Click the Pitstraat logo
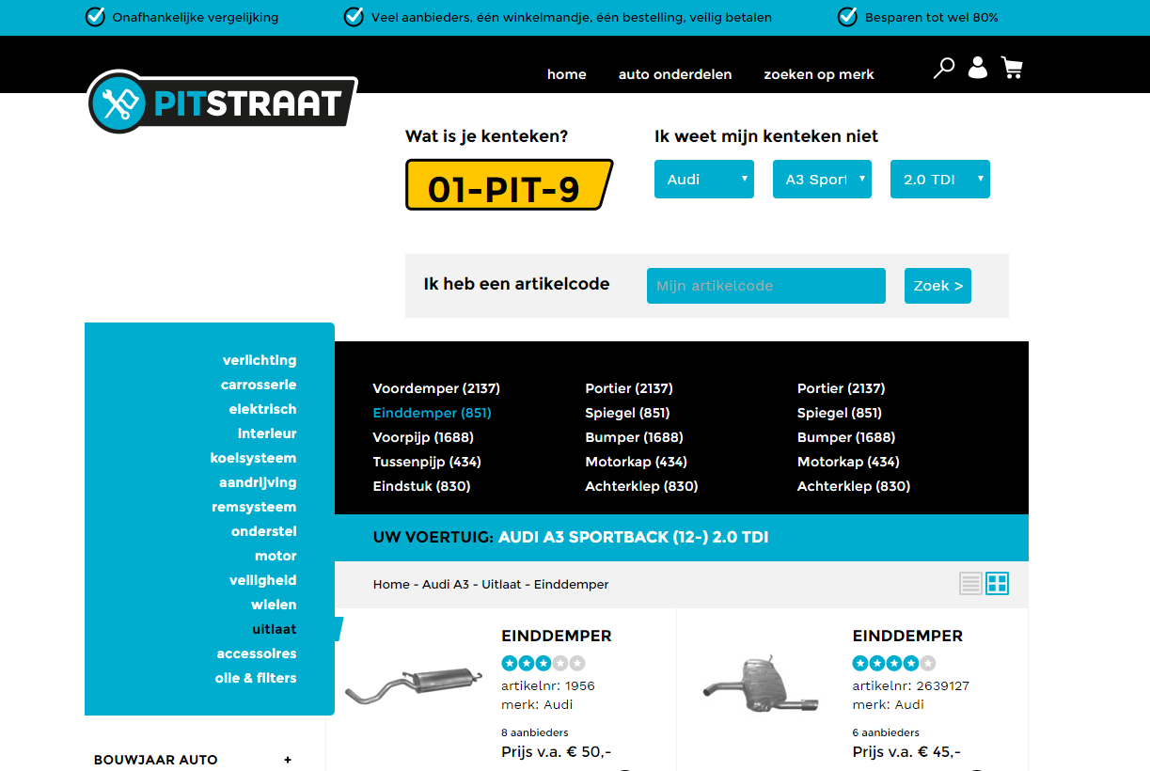 [x=222, y=102]
